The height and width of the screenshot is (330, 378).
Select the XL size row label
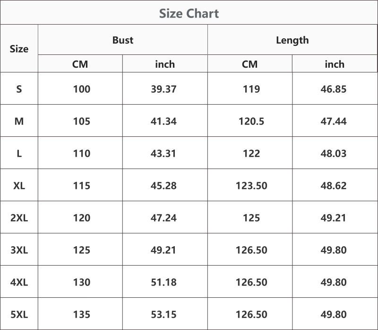[19, 186]
